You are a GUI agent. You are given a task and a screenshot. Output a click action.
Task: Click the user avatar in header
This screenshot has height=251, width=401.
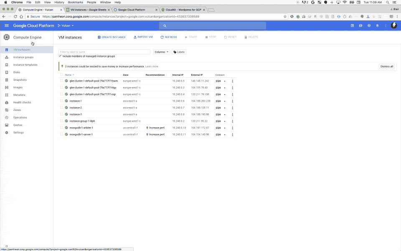coord(394,26)
